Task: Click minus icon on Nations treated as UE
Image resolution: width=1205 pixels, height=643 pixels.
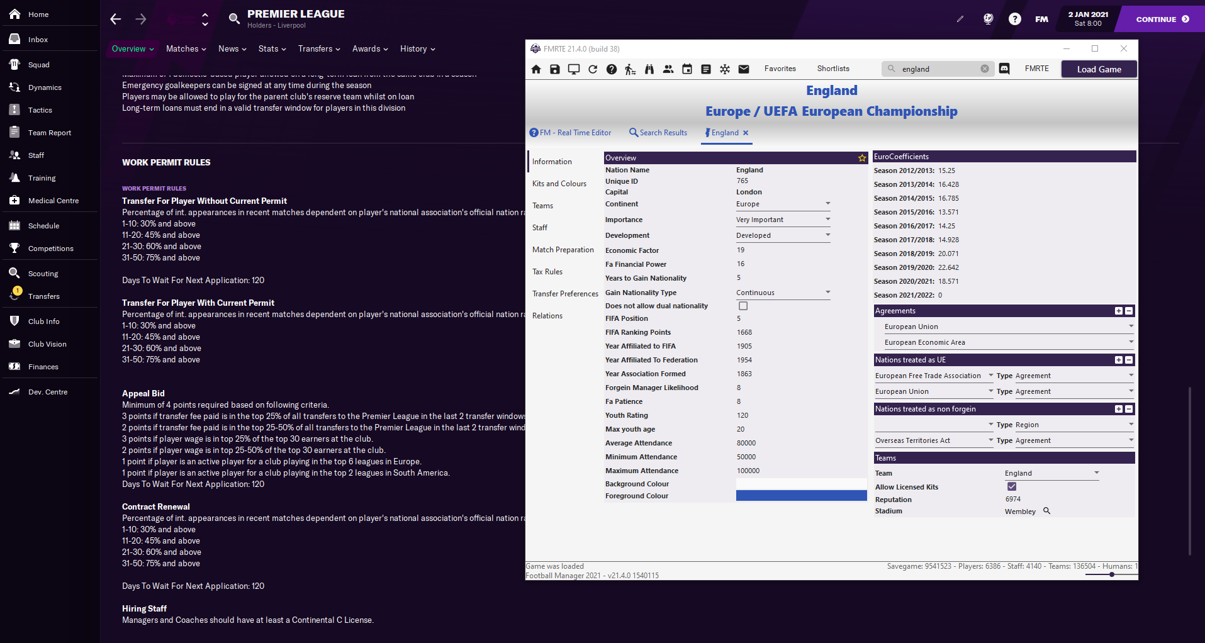Action: [x=1129, y=360]
